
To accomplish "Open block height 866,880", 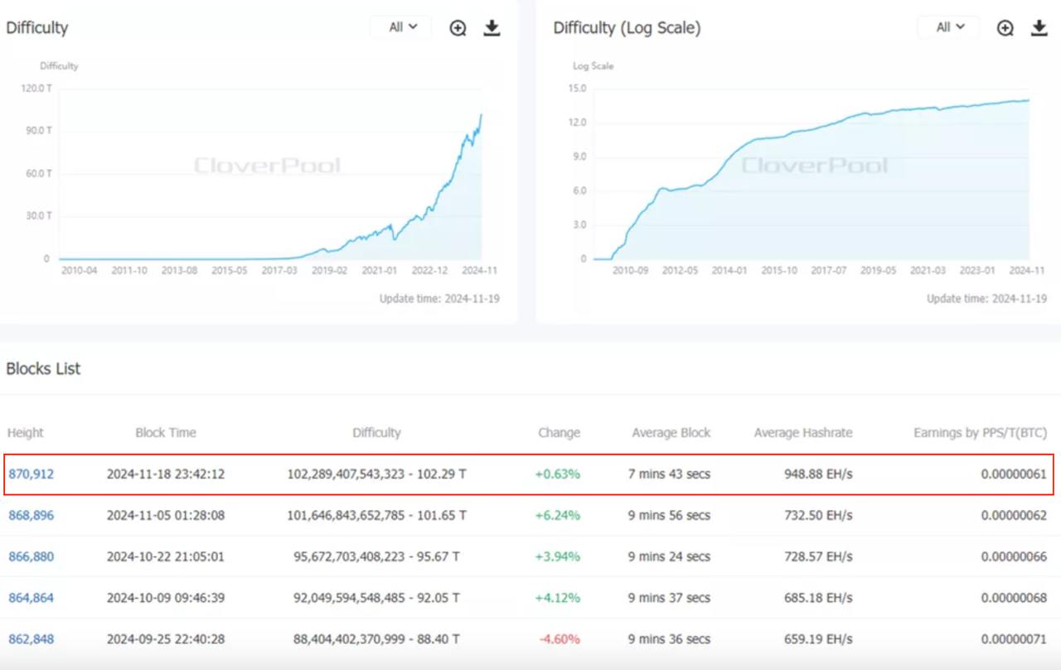I will 31,557.
